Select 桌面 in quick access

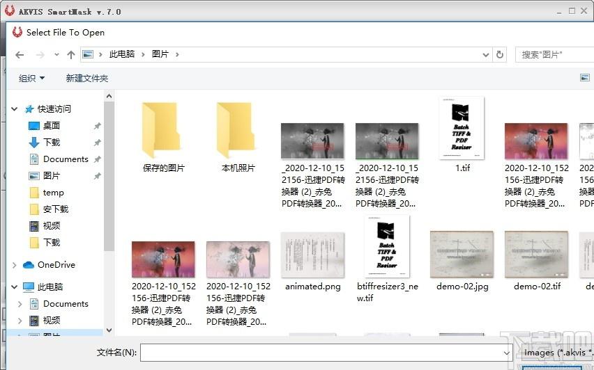(51, 125)
